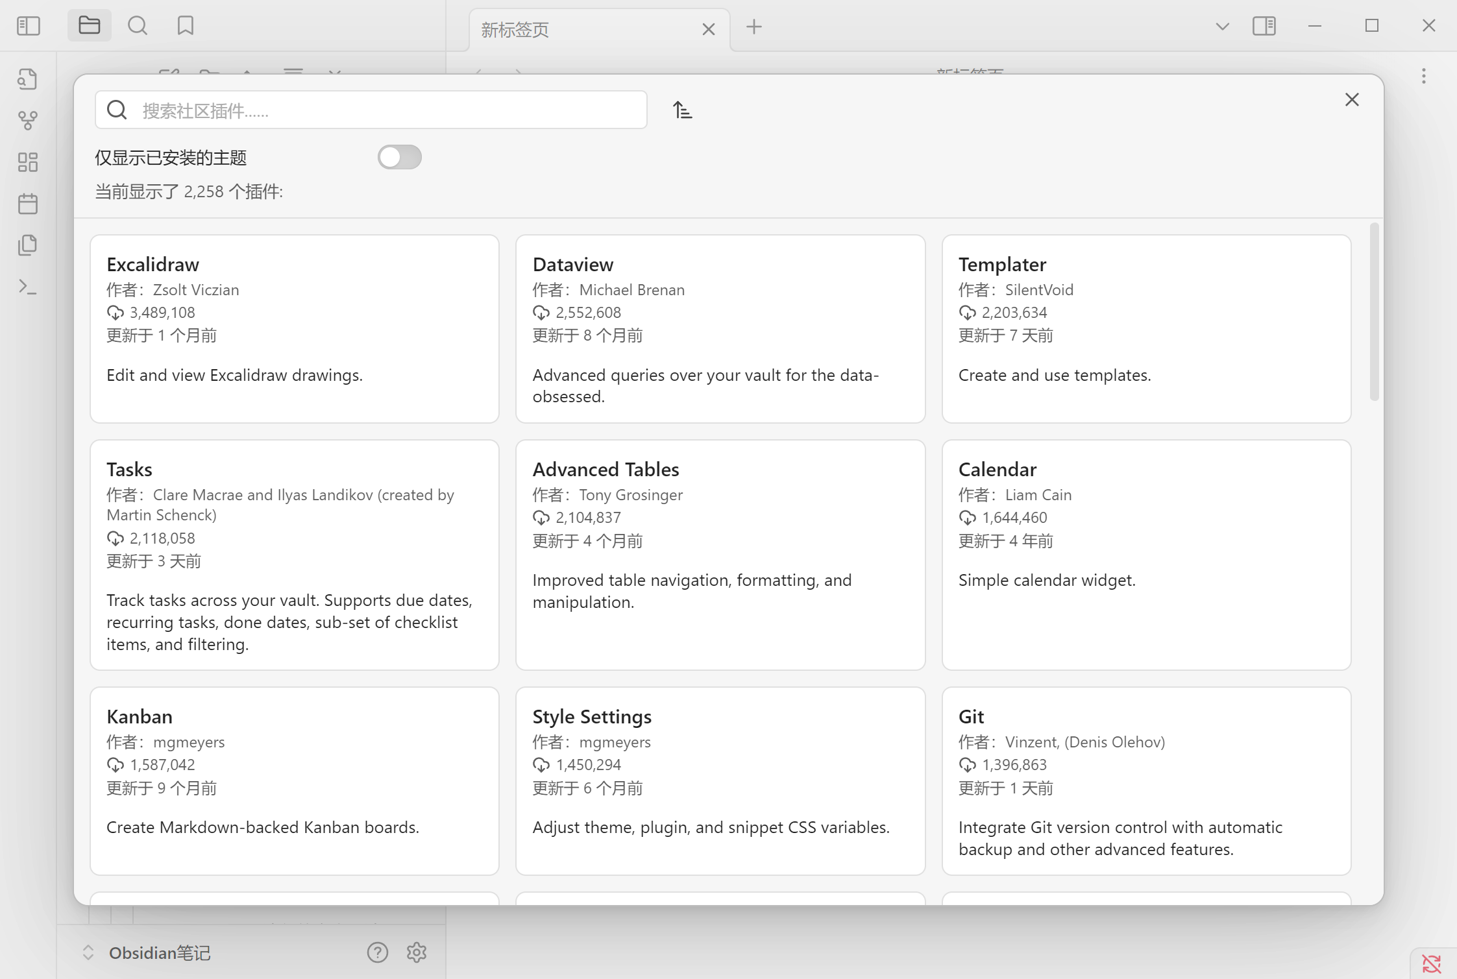Open vault switcher Obsidian笔记
Viewport: 1457px width, 979px height.
tap(159, 952)
